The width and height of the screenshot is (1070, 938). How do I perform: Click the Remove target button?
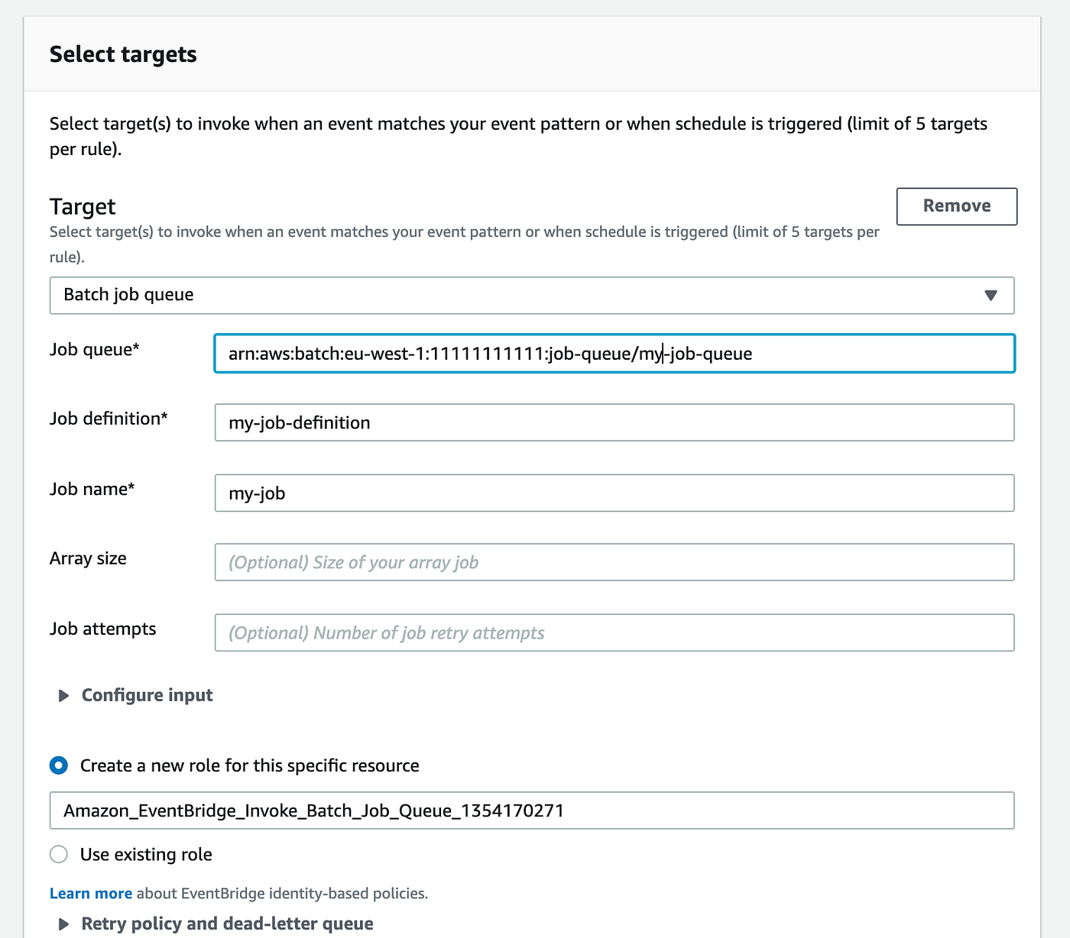coord(956,206)
